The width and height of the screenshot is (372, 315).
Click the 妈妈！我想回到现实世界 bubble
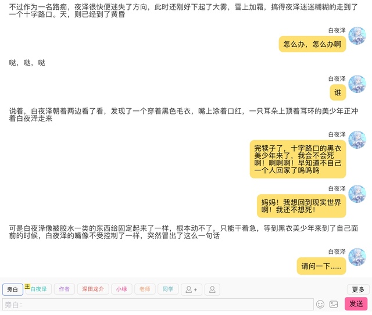pos(301,206)
